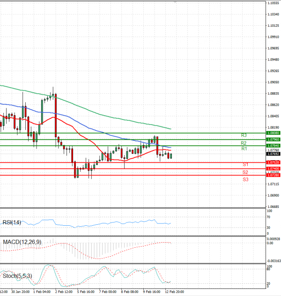Select the current price 1.07692 tag
The image size is (281, 296).
(x=273, y=154)
